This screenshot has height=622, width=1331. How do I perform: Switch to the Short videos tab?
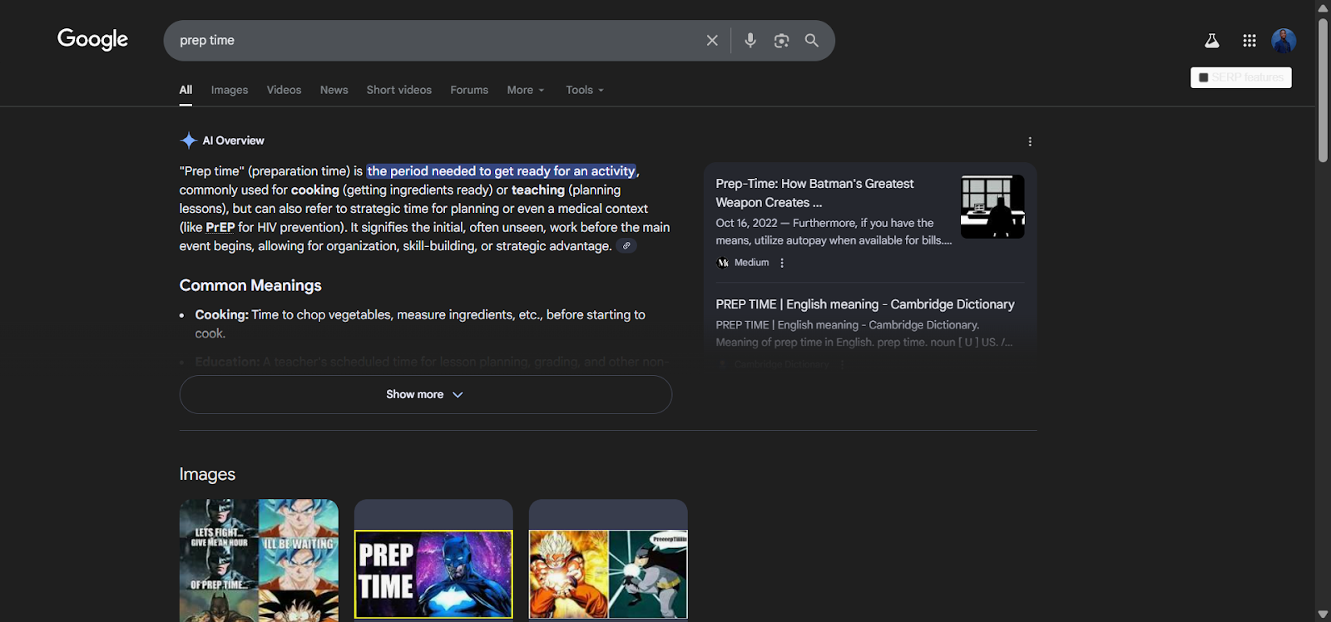tap(399, 90)
